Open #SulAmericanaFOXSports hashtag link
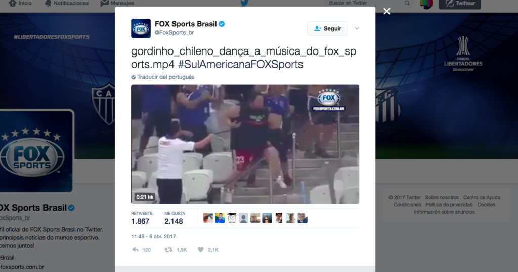 (x=240, y=64)
